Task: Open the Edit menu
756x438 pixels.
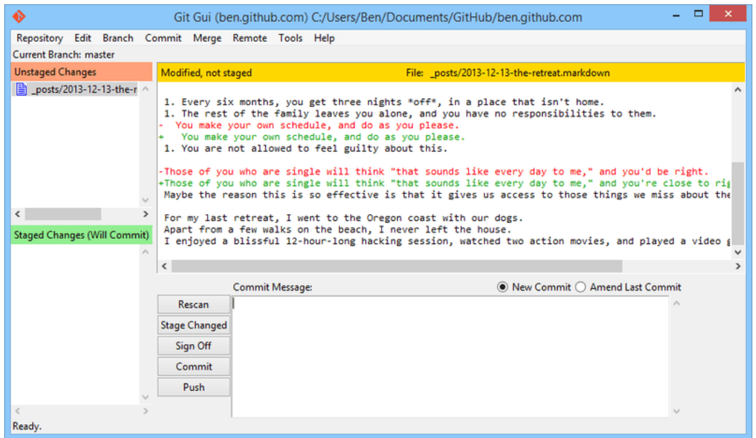Action: [x=83, y=38]
